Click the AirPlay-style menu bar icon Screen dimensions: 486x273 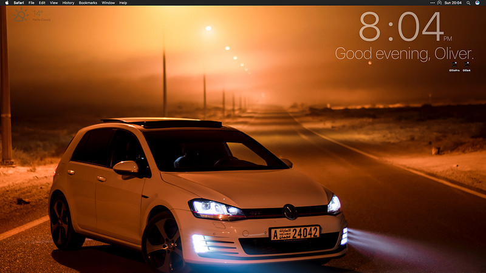[439, 3]
